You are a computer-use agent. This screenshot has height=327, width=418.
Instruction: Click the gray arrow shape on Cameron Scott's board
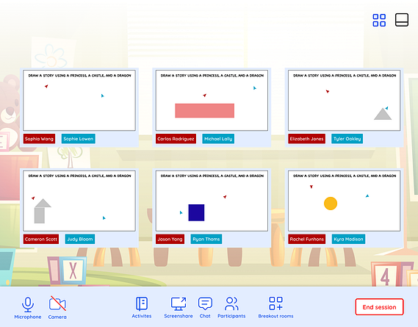click(x=42, y=211)
